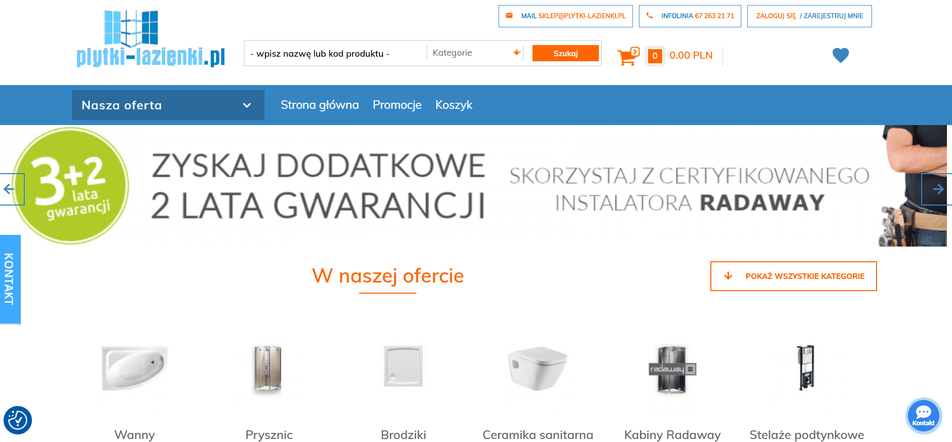Click the Ceramika sanitarna toilet image
952x442 pixels.
(538, 369)
